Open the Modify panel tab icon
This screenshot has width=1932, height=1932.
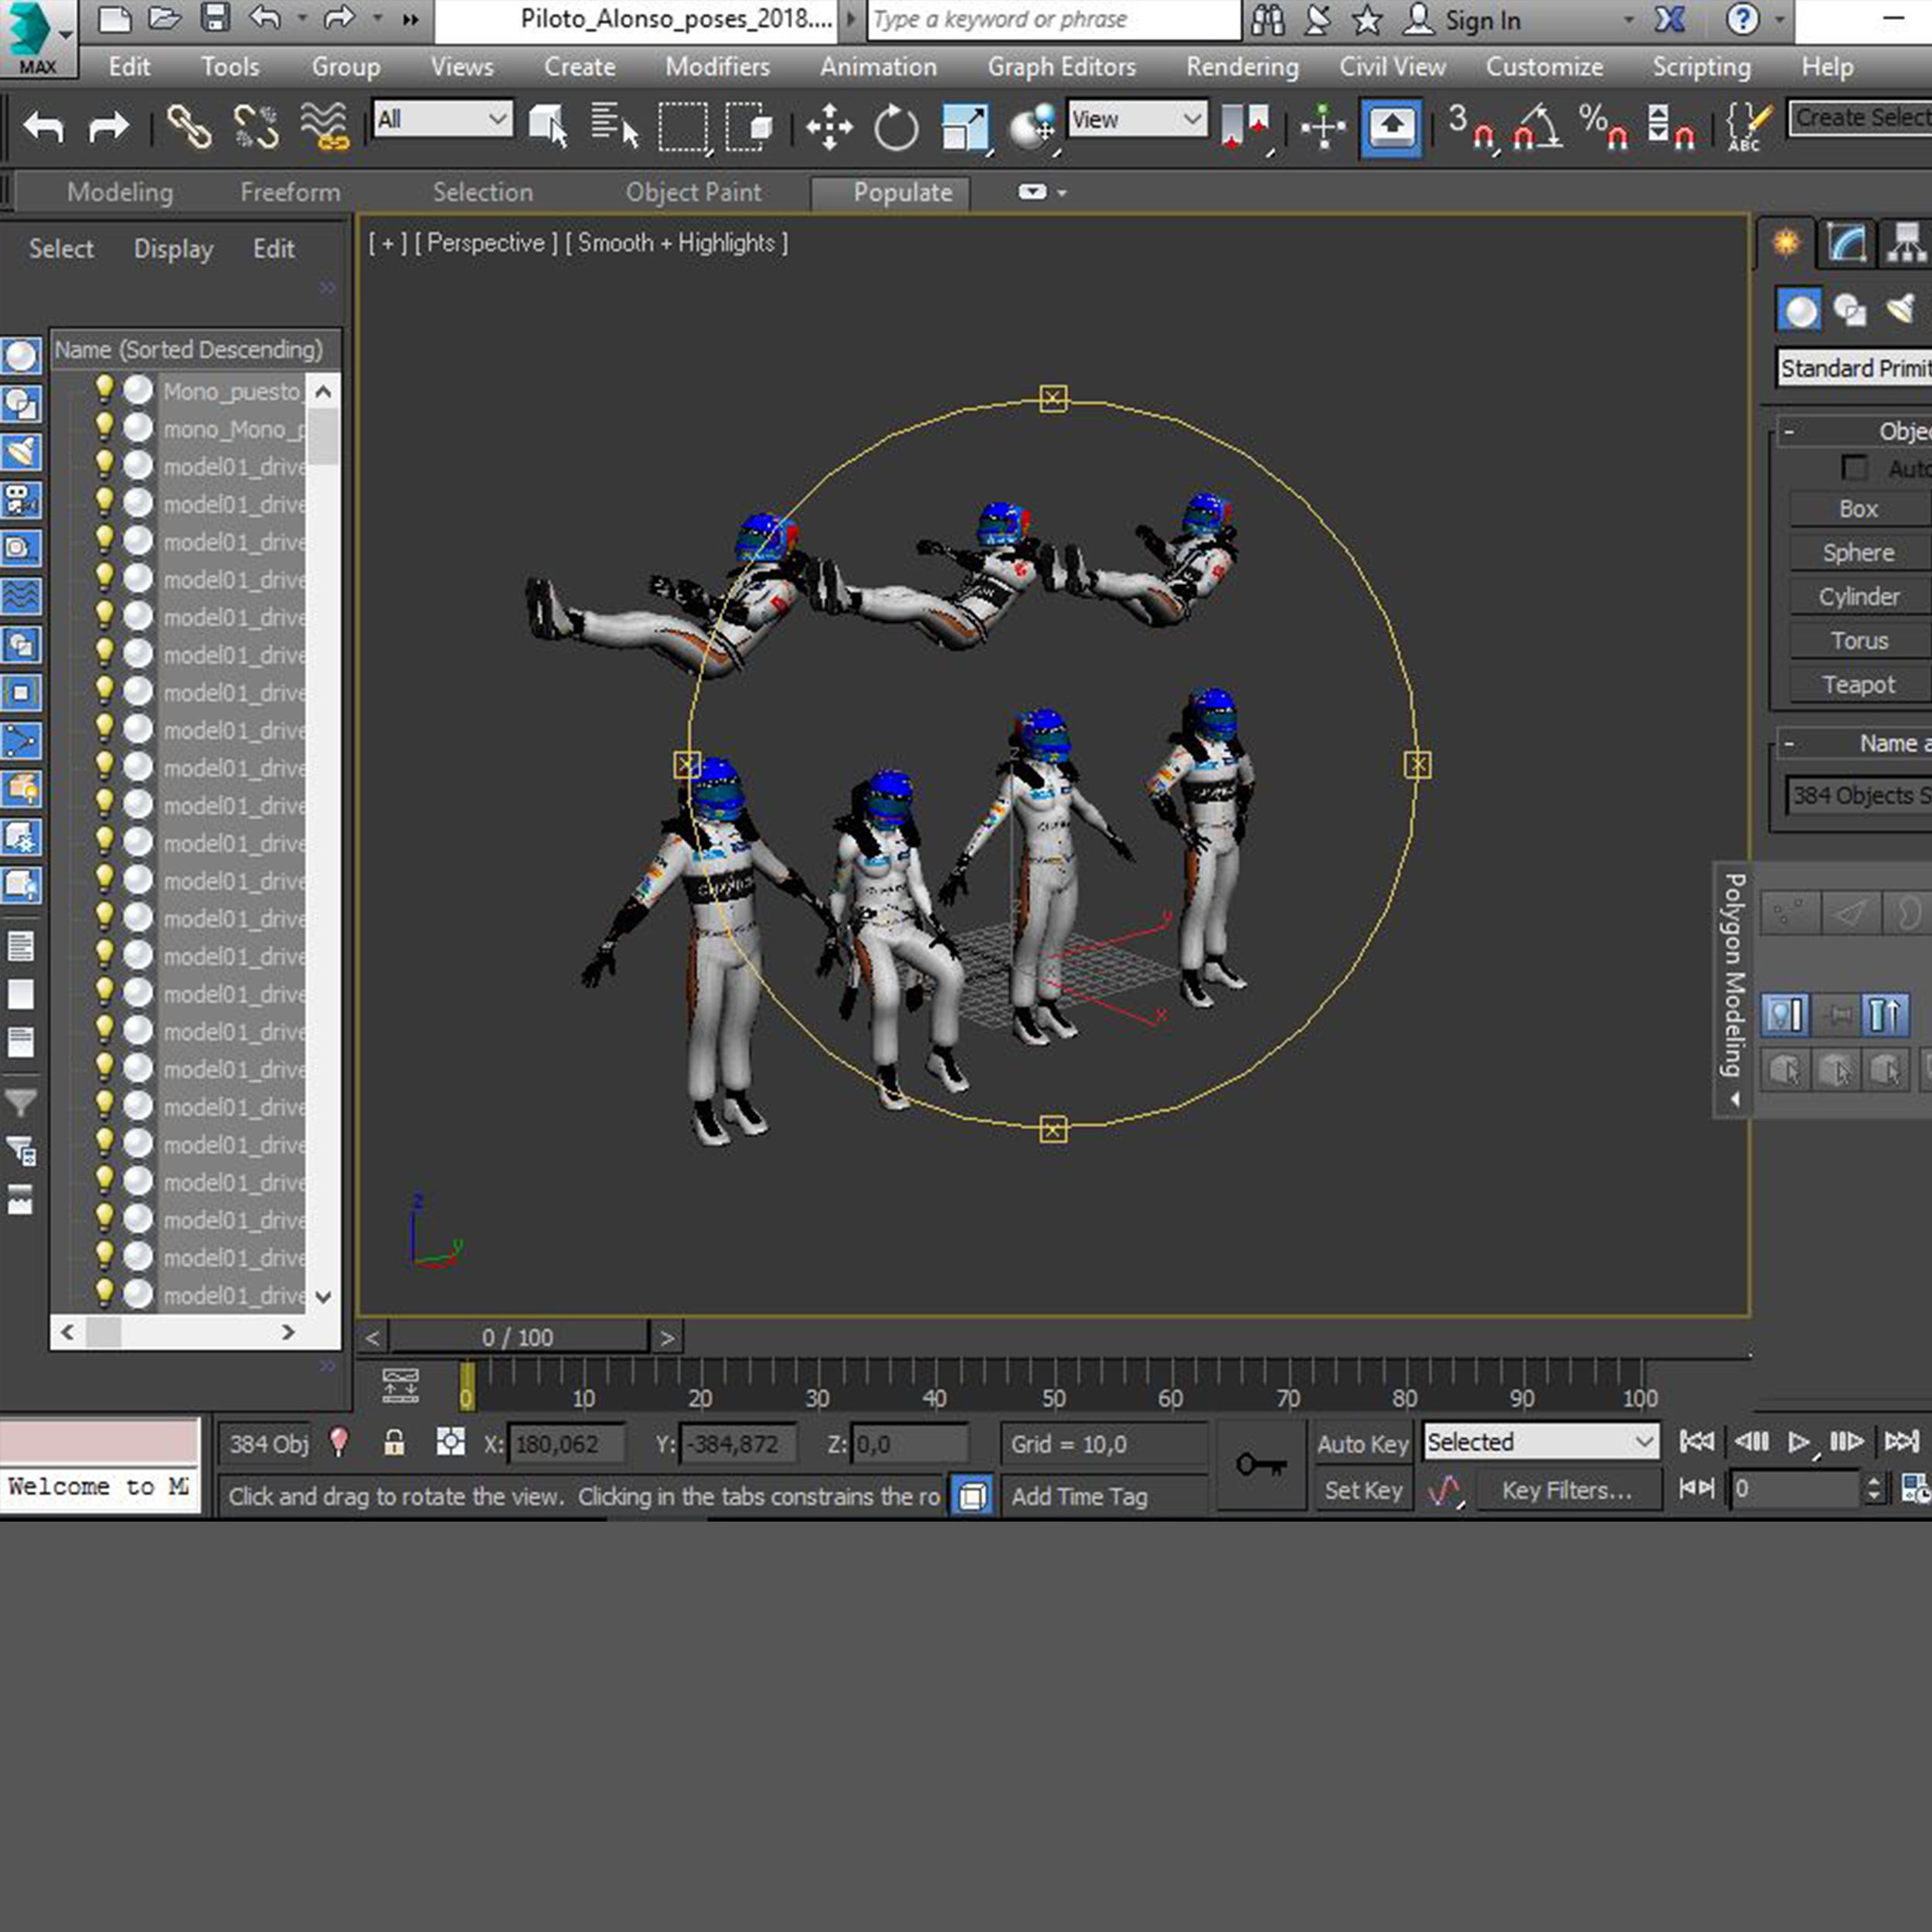(1846, 243)
